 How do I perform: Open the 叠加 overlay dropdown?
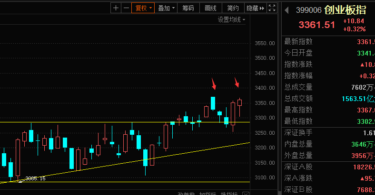pyautogui.click(x=166, y=8)
